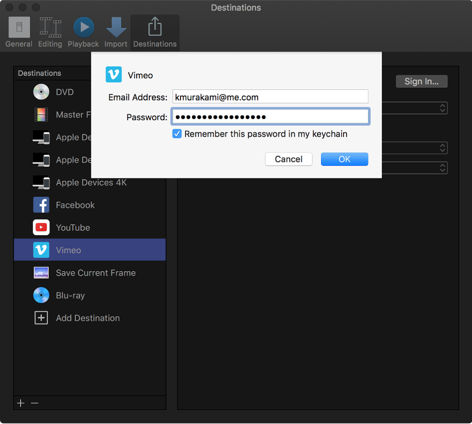The width and height of the screenshot is (472, 424).
Task: Cancel the Vimeo sign-in dialog
Action: tap(288, 159)
